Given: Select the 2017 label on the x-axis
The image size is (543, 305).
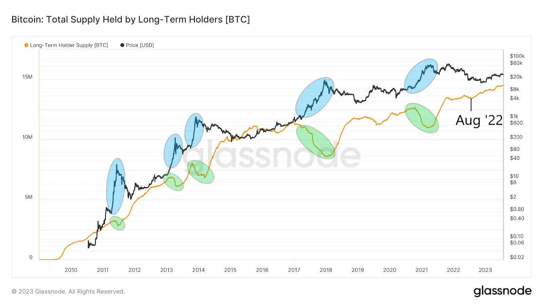Looking at the screenshot, I should [294, 270].
